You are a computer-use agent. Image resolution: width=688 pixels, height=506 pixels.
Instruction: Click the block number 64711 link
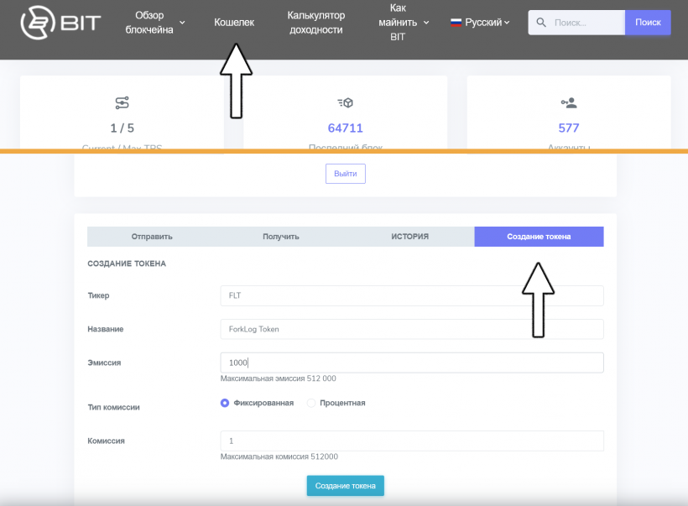345,128
